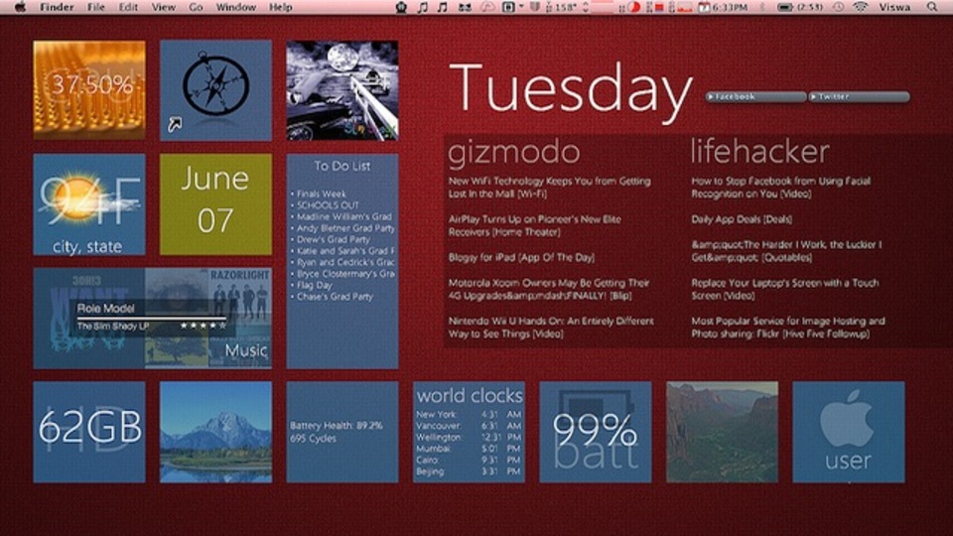Click the calendar icon beside 6:33PM
This screenshot has width=953, height=536.
coord(703,7)
